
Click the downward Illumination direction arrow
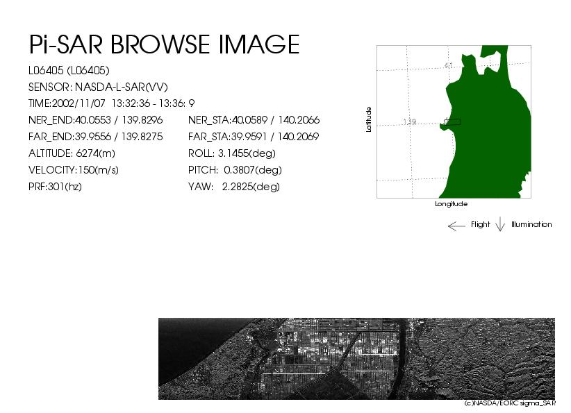point(500,224)
